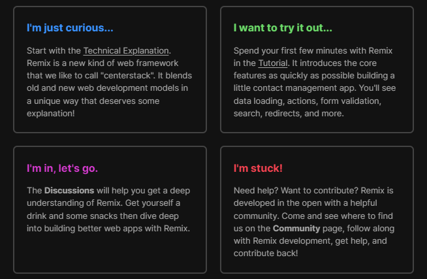The width and height of the screenshot is (427, 279).
Task: Click the line "little contact management app. You'll see"
Action: (315, 88)
